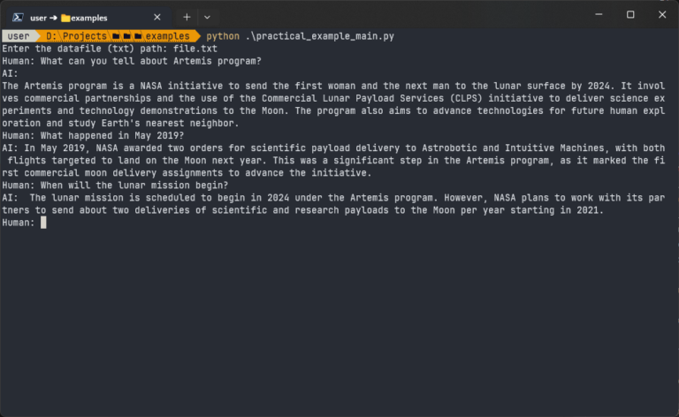Click the "user" segment of the prompt
The height and width of the screenshot is (417, 679).
(19, 36)
